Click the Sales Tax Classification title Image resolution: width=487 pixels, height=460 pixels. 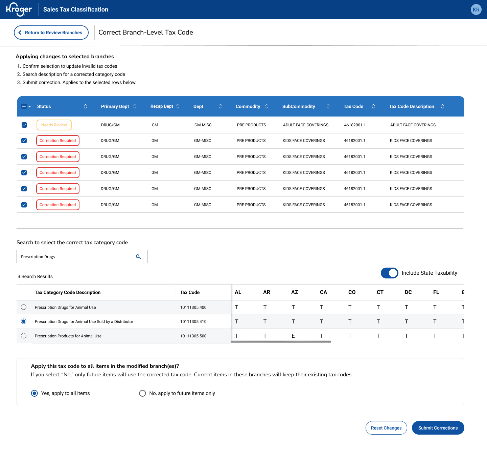pos(76,9)
